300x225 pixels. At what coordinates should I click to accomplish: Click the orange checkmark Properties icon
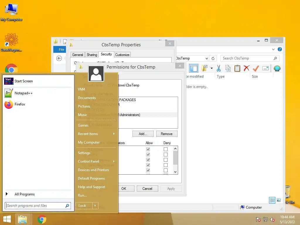pyautogui.click(x=256, y=68)
